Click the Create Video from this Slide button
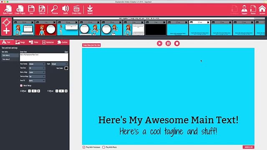 [x=91, y=45]
